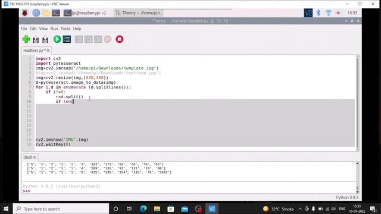
Task: Click the ENG language indicator
Action: (342, 209)
